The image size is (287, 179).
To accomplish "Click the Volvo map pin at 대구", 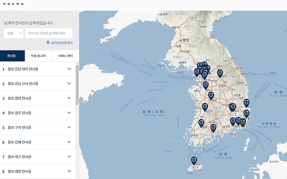I will [x=233, y=107].
